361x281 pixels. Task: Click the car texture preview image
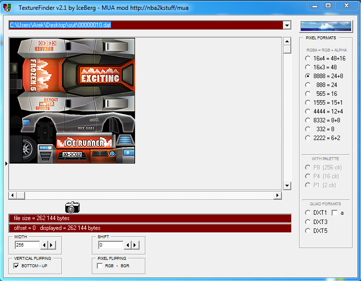(x=72, y=101)
